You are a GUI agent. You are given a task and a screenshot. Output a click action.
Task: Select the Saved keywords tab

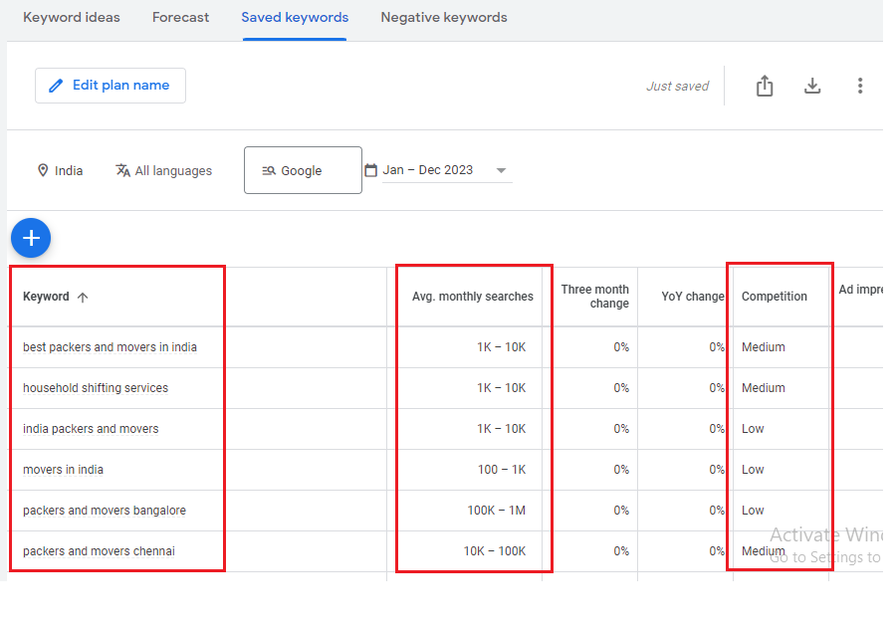pos(295,17)
